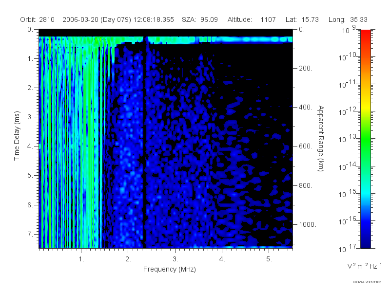
Task: Click the units label 'V2 m-2 Hz-1'
Action: click(364, 266)
